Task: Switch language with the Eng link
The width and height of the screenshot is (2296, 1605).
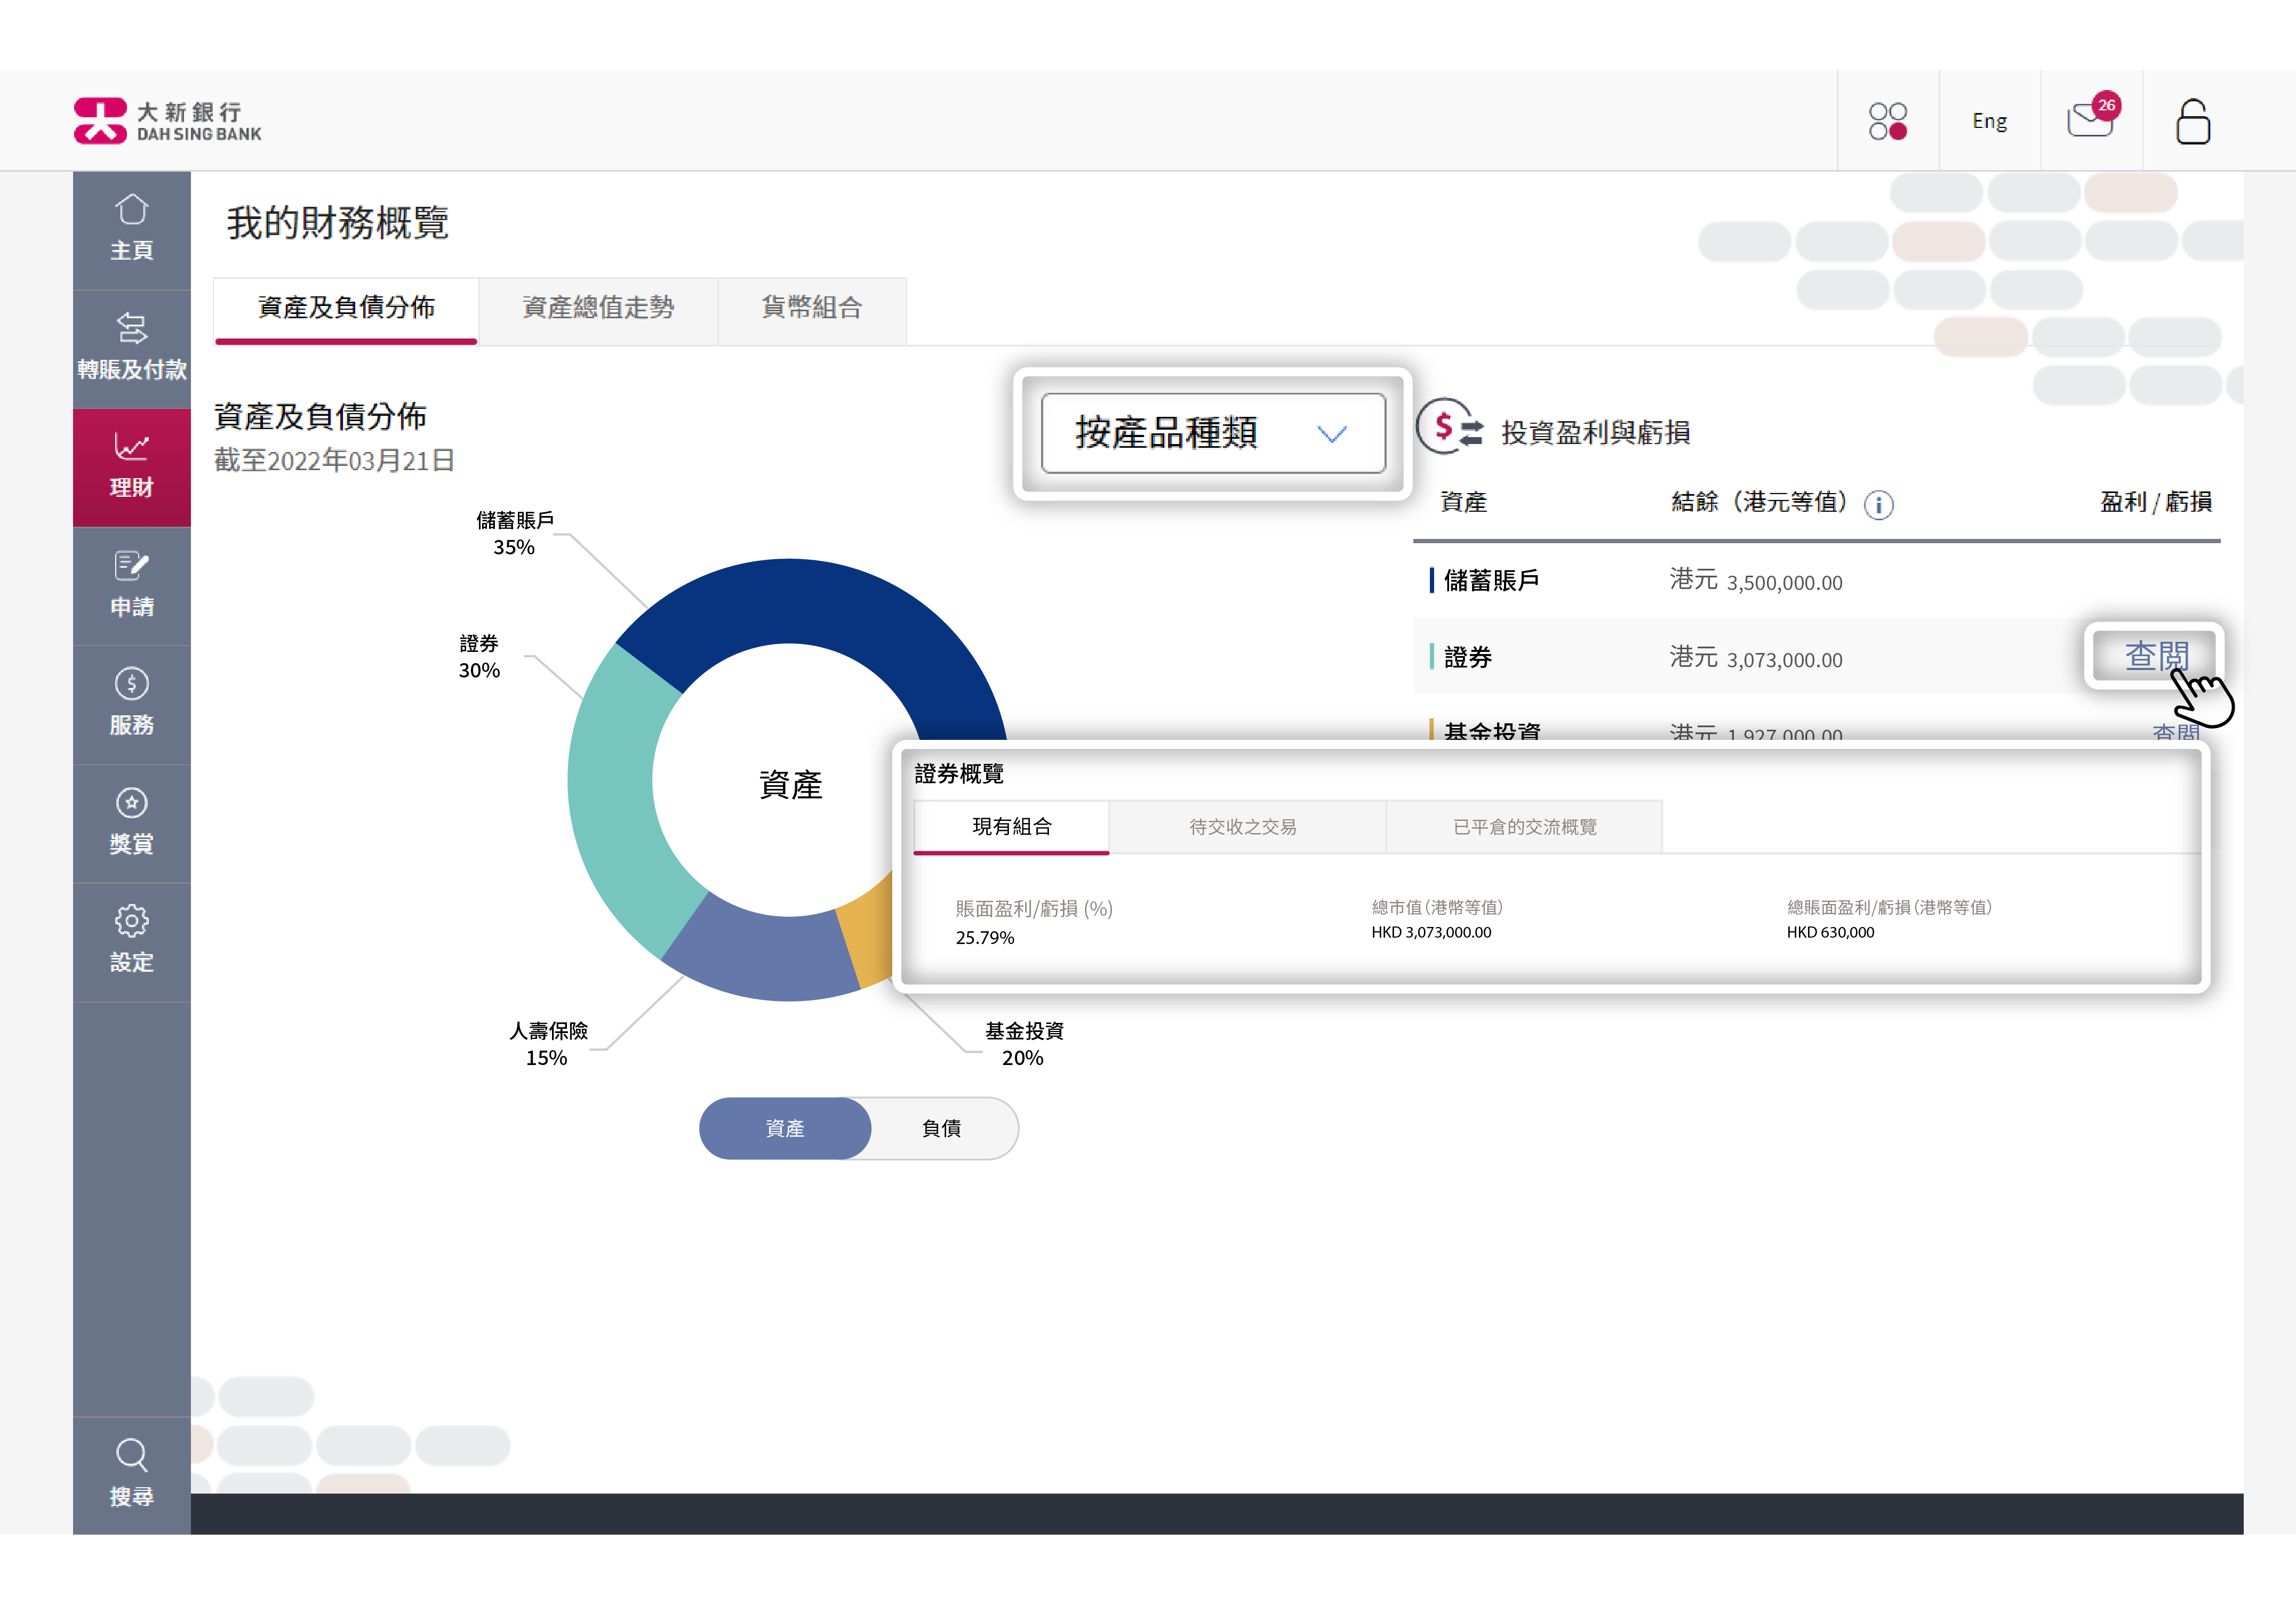Action: (x=1989, y=122)
